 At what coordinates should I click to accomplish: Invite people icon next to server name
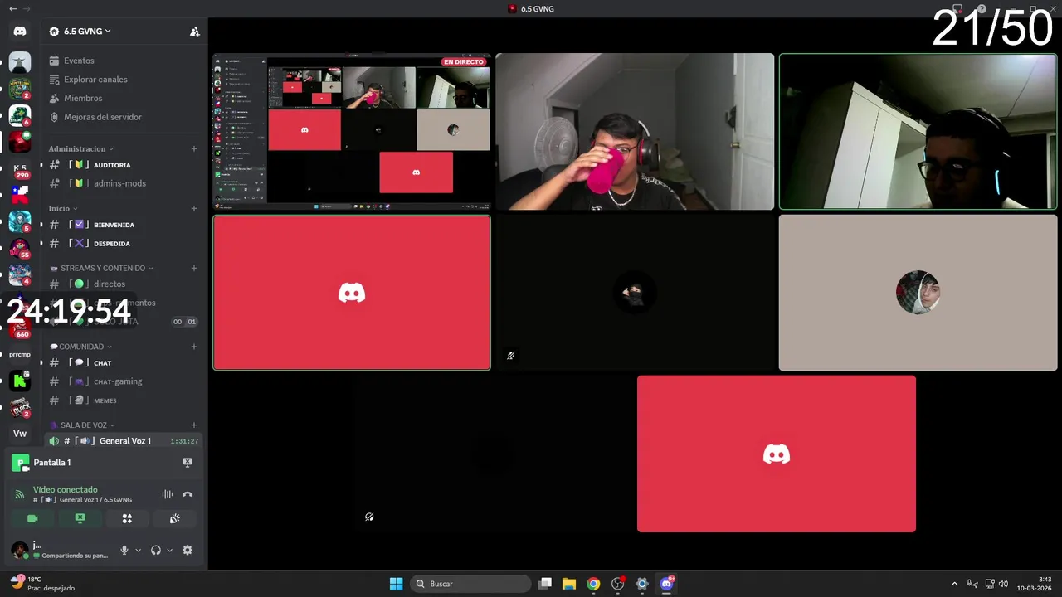(x=194, y=32)
